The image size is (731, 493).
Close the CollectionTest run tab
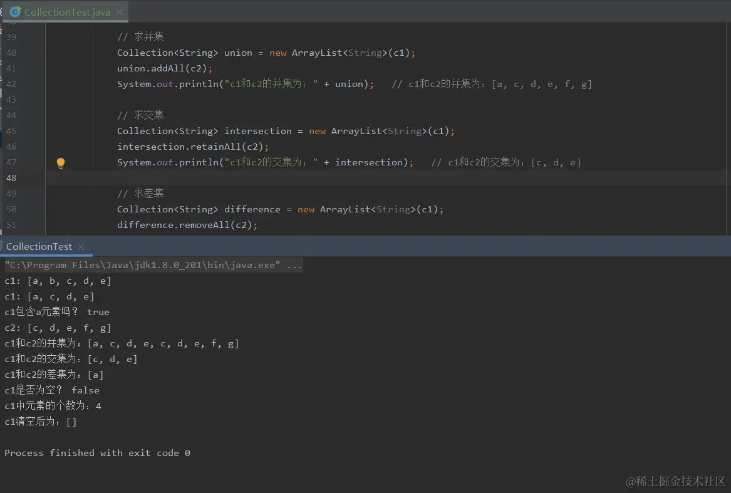tap(81, 247)
